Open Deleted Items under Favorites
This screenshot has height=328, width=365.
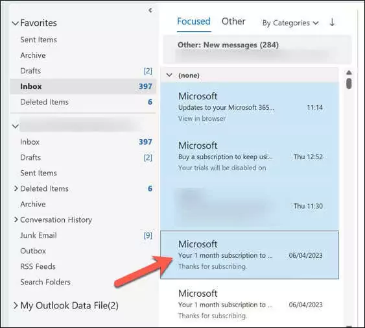point(44,102)
